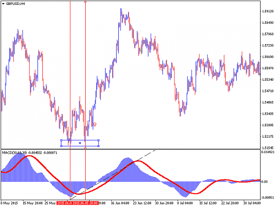Click the 1.54710 price label
The image size is (276, 207).
(268, 91)
